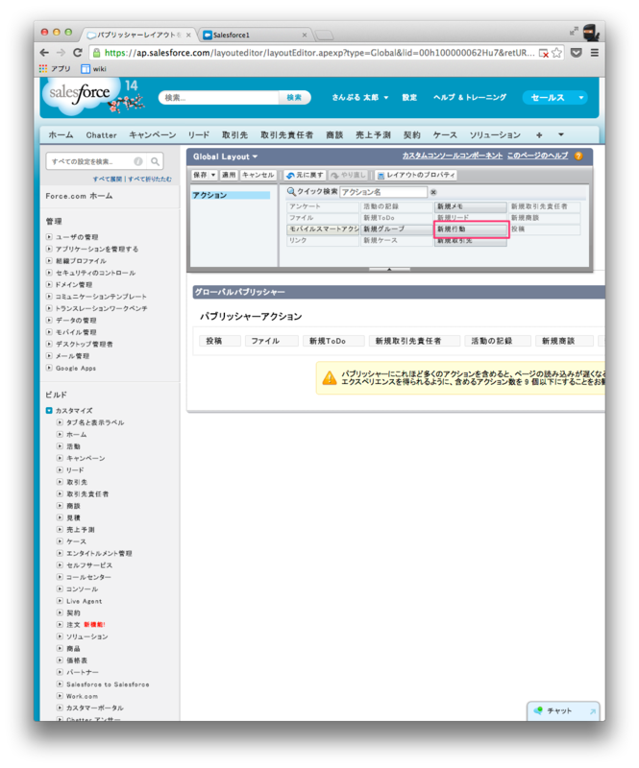This screenshot has height=768, width=639.
Task: Open ヘルプ & トレーニング link
Action: click(x=469, y=98)
